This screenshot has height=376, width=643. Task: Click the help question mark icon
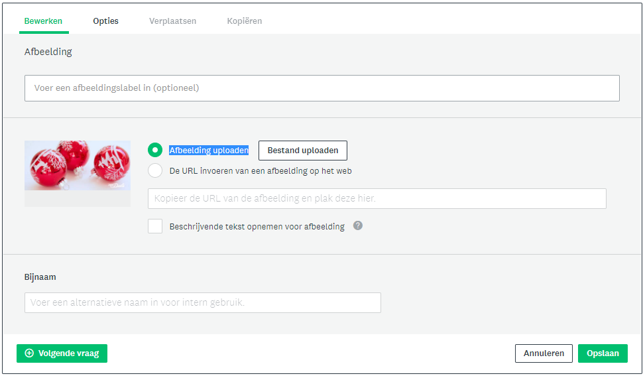[358, 225]
